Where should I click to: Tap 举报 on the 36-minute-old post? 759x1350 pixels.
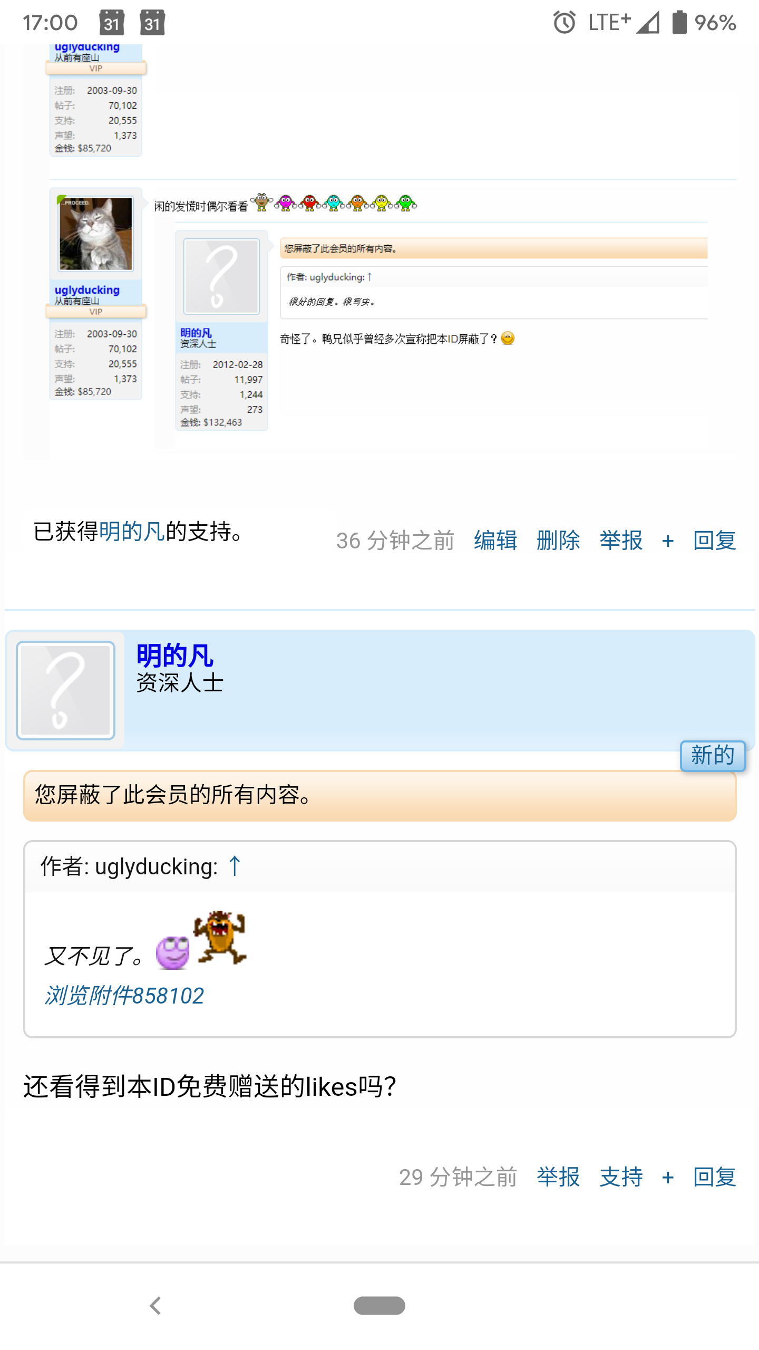click(x=621, y=541)
